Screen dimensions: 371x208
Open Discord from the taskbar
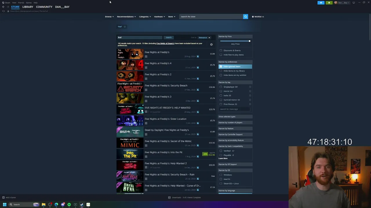(63, 205)
